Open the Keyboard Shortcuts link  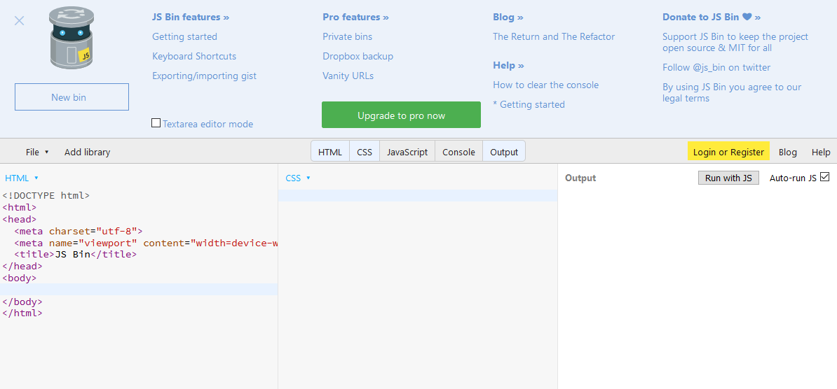pos(194,57)
